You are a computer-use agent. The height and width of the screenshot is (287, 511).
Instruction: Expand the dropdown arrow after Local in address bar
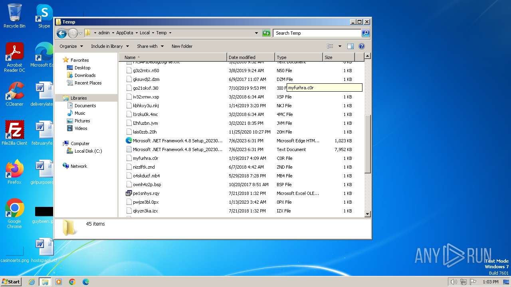(153, 33)
